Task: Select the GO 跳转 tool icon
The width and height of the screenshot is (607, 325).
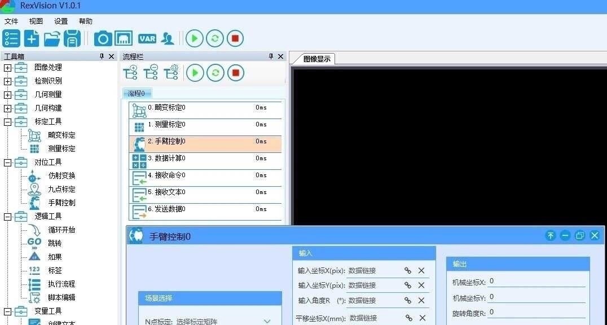Action: pyautogui.click(x=34, y=243)
